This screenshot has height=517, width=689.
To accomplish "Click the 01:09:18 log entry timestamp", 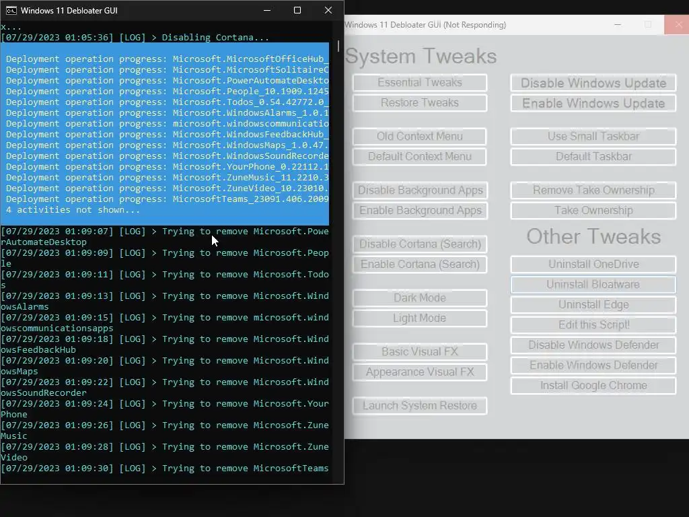I will click(57, 339).
